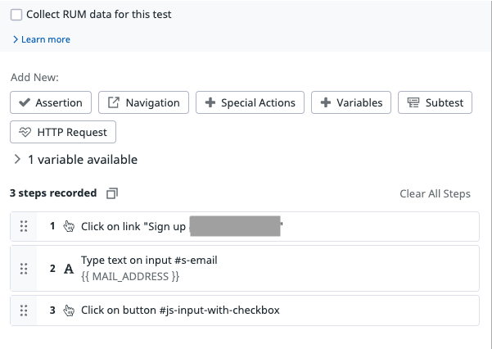Expand the Learn more section

tap(42, 39)
